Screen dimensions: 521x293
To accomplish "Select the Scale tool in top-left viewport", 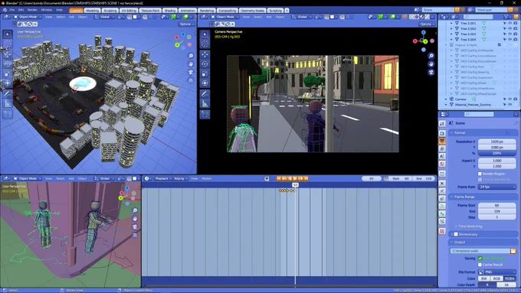I will pos(8,73).
